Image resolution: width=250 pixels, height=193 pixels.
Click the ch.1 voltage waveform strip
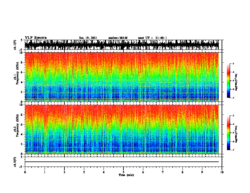click(122, 45)
